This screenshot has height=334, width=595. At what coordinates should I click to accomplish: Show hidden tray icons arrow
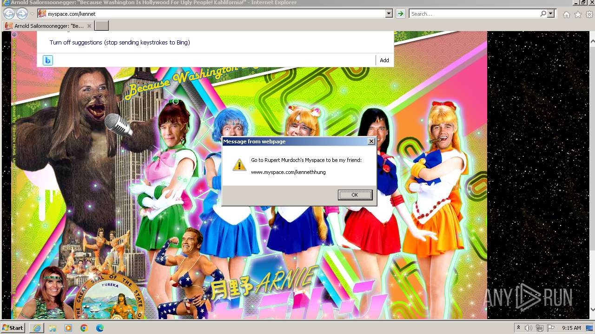pyautogui.click(x=518, y=328)
